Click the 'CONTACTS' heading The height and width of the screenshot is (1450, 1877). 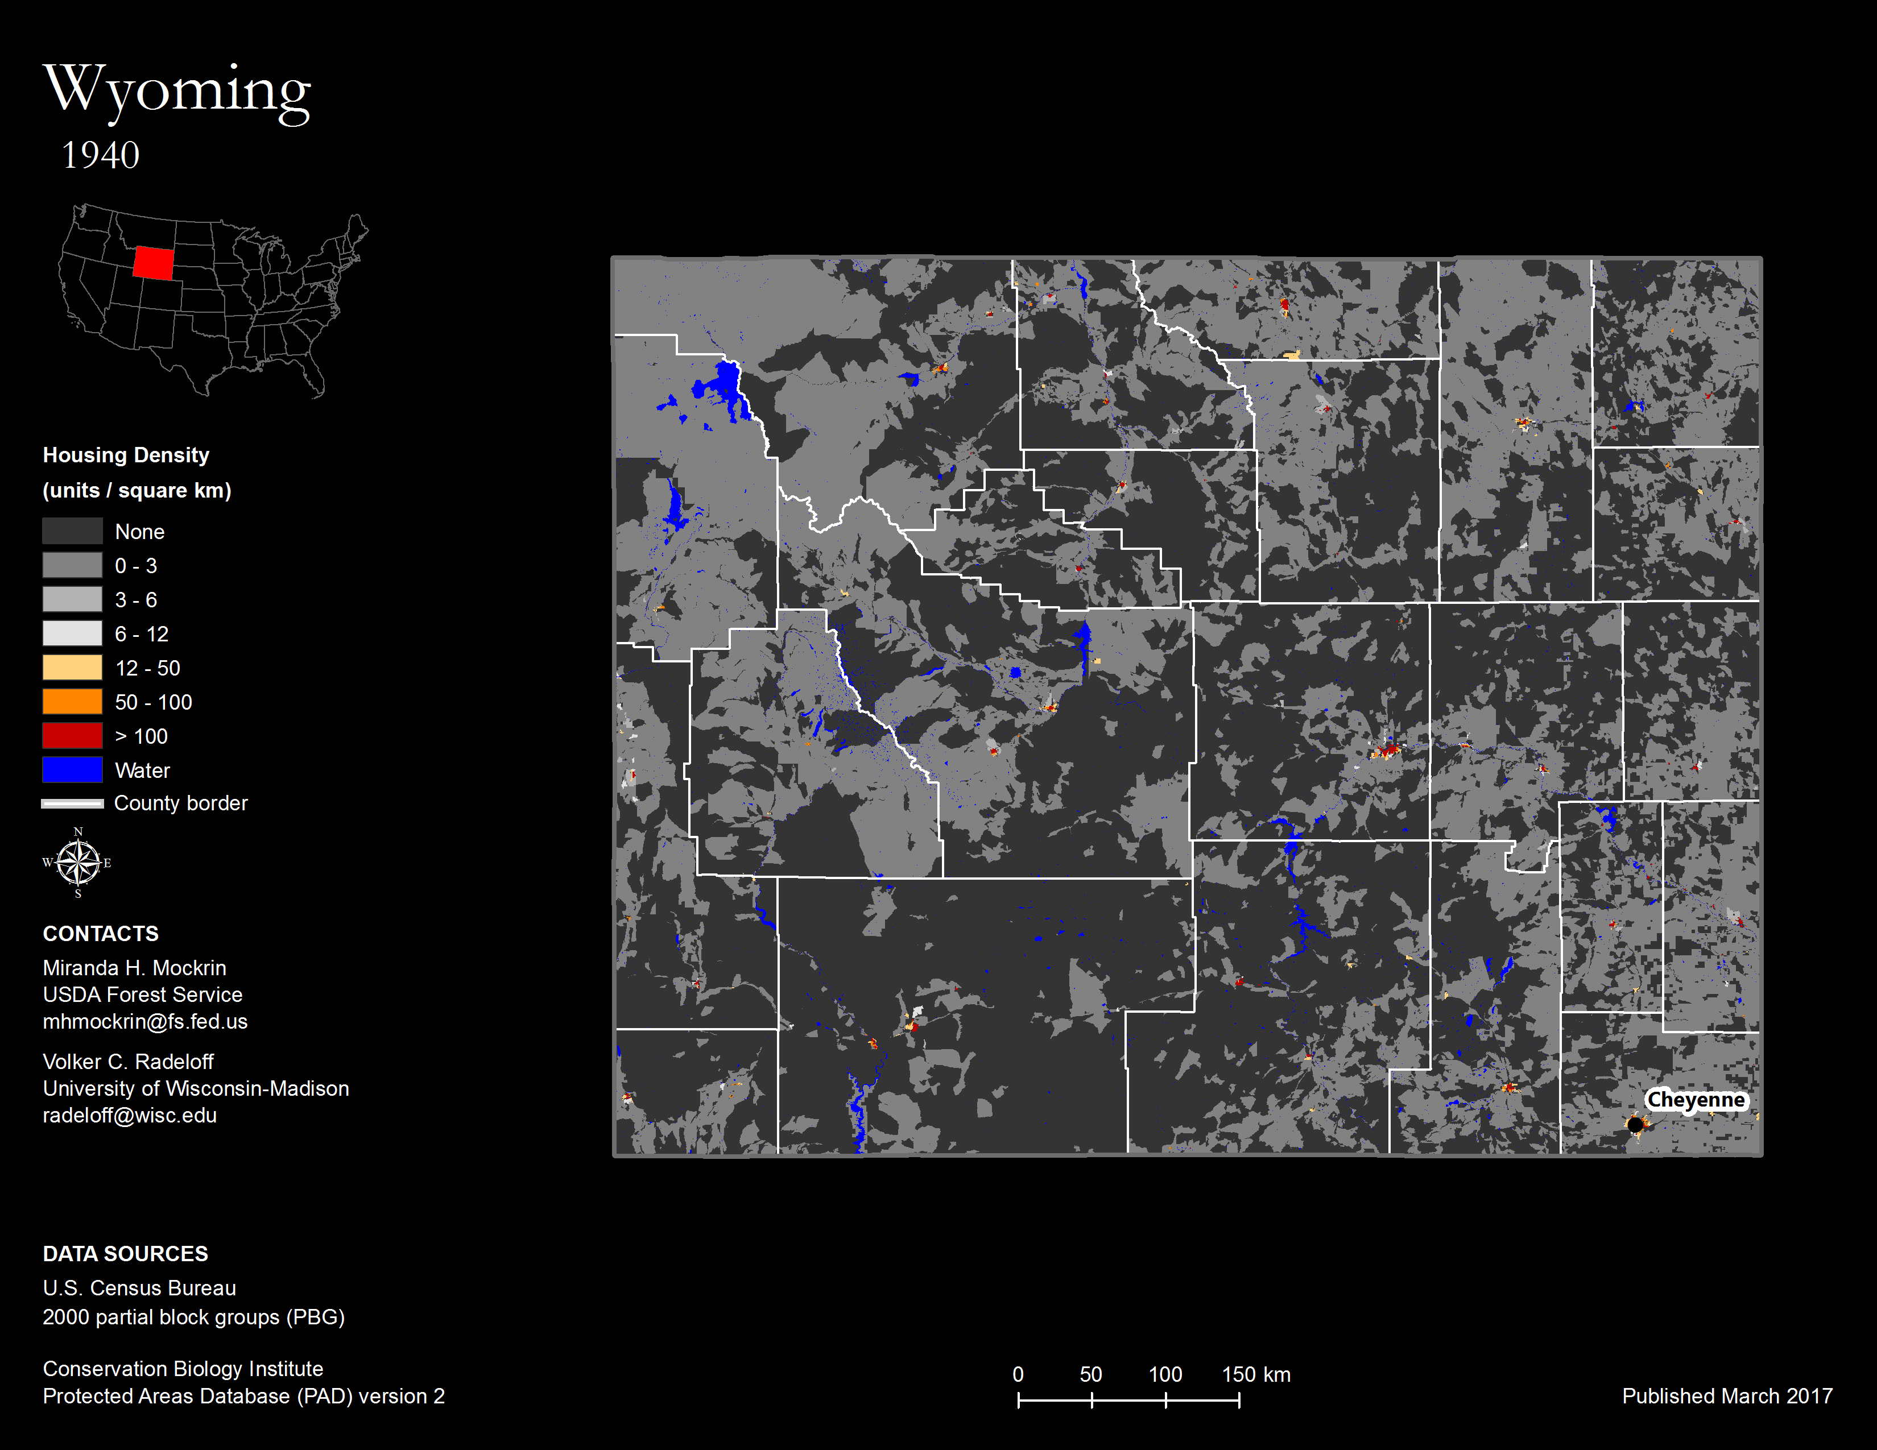(x=101, y=934)
